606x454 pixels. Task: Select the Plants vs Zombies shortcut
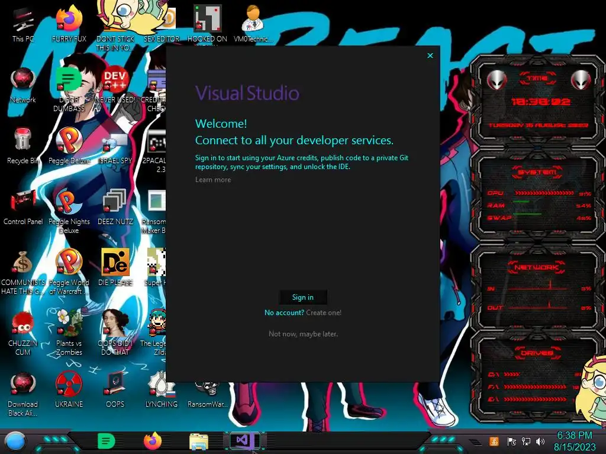(69, 332)
